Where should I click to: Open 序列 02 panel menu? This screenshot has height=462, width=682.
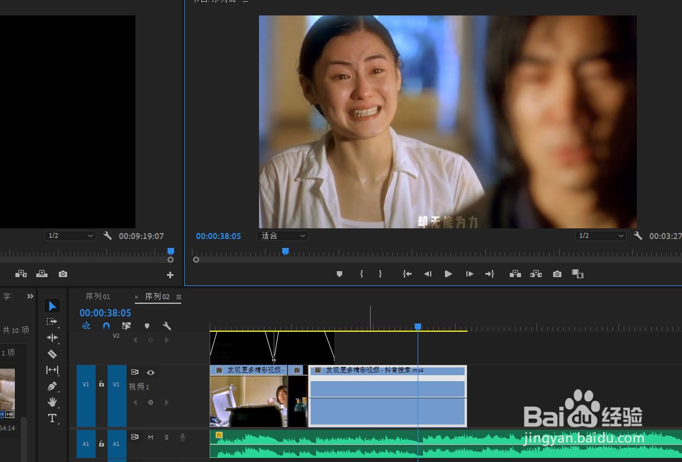179,297
